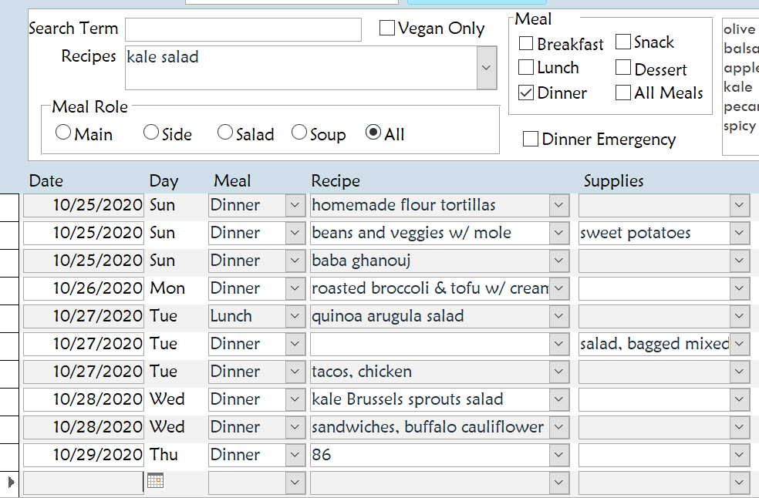Screen dimensions: 759x498
Task: Check the All Meals checkbox
Action: pyautogui.click(x=623, y=93)
